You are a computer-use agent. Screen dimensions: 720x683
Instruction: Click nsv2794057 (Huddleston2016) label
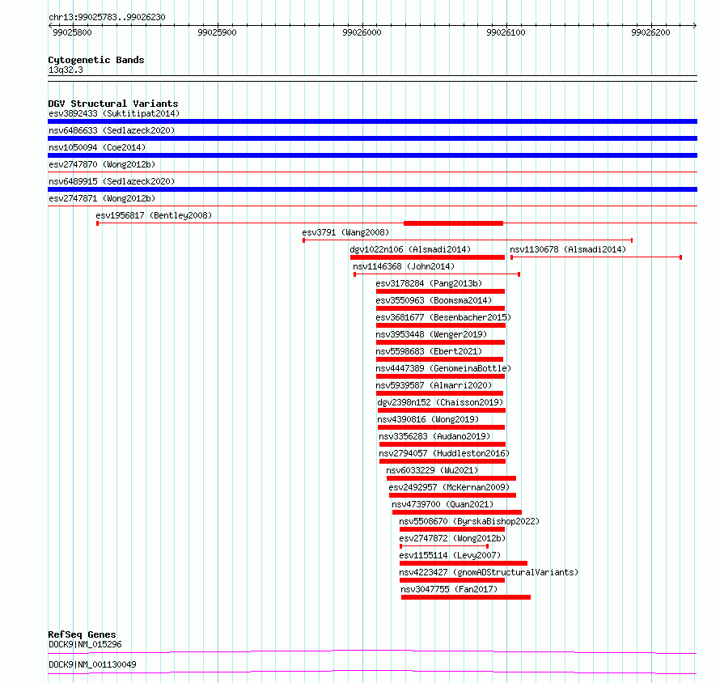coord(444,453)
